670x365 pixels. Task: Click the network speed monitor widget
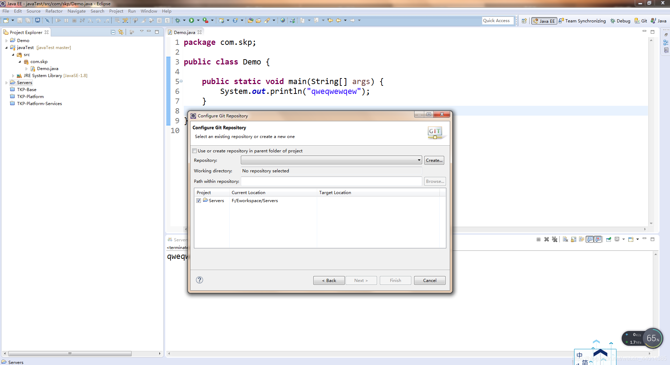642,338
